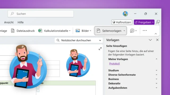
Task: Open the user profile avatar
Action: tap(125, 14)
